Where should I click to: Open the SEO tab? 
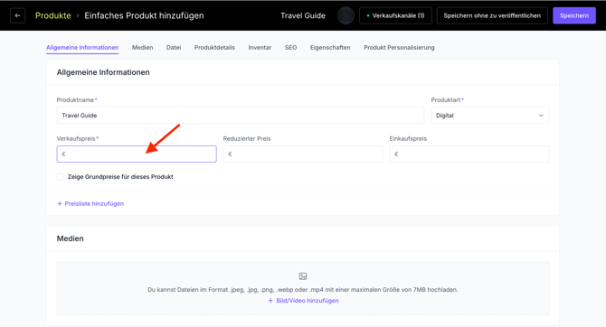coord(290,48)
